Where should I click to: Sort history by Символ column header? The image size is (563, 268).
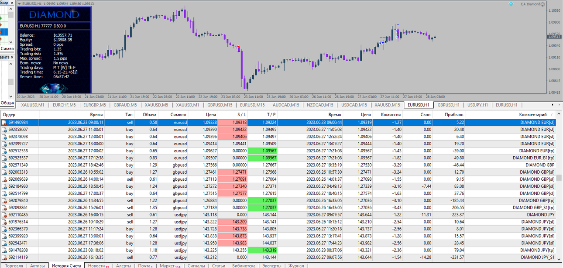[x=178, y=114]
